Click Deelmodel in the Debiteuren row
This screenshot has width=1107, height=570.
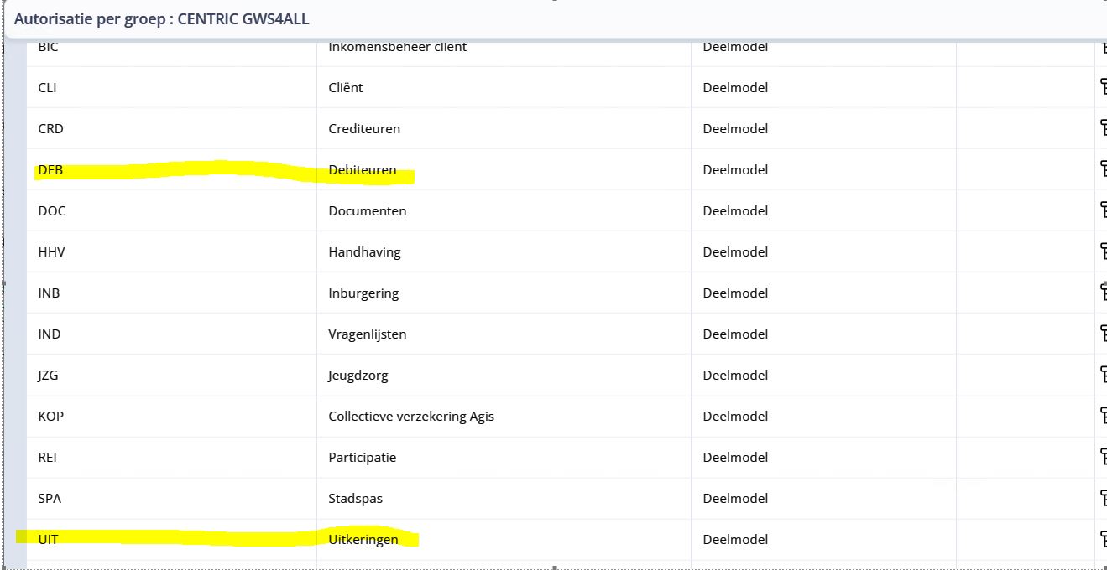[735, 169]
